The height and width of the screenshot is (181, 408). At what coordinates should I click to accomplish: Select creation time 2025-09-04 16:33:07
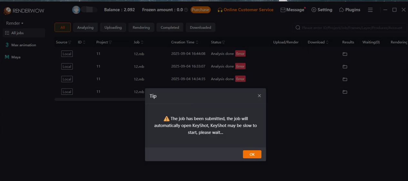click(188, 66)
